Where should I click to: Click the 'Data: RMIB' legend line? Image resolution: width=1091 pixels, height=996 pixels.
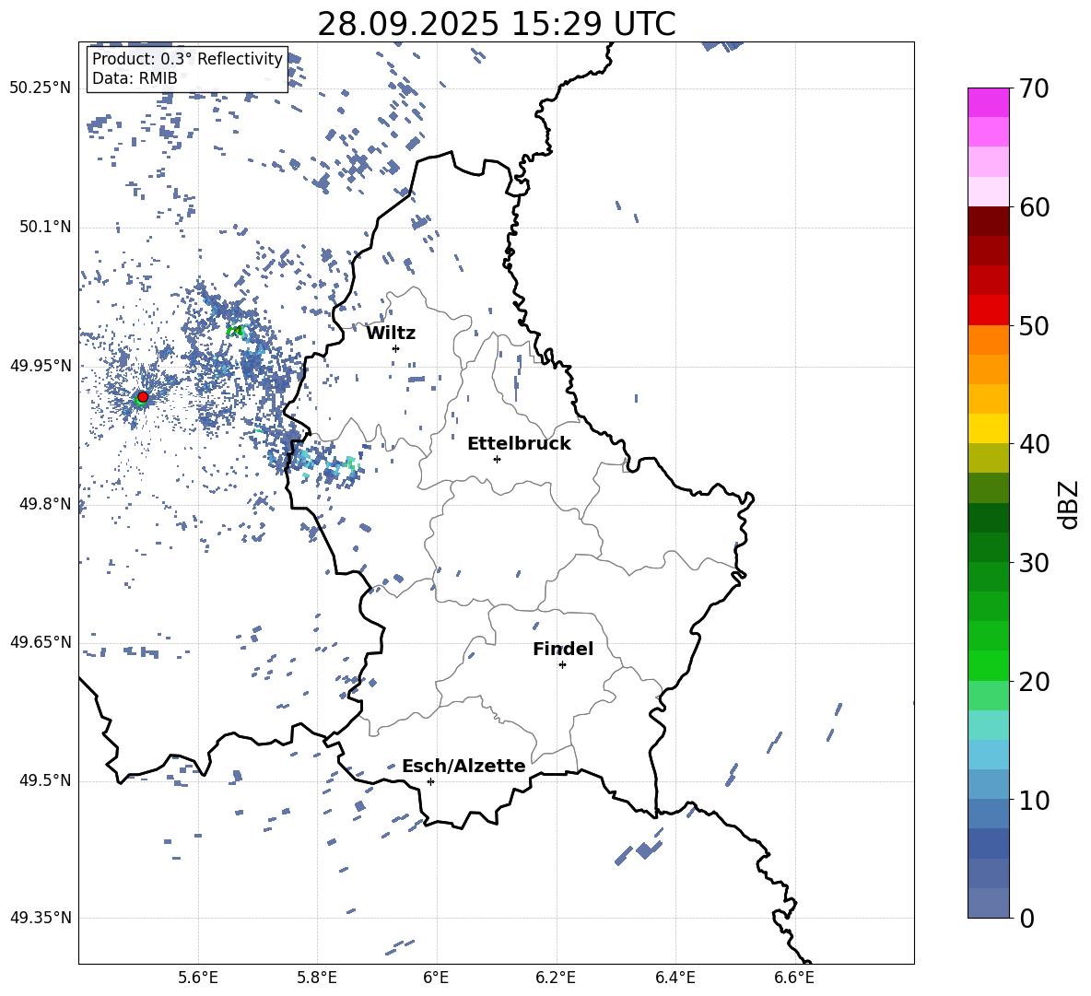[135, 78]
